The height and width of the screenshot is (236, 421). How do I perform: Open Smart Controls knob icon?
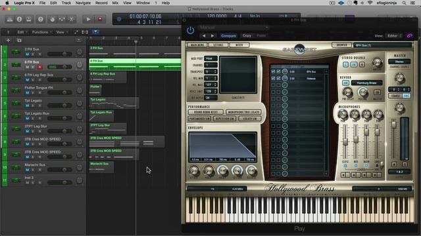(53, 19)
